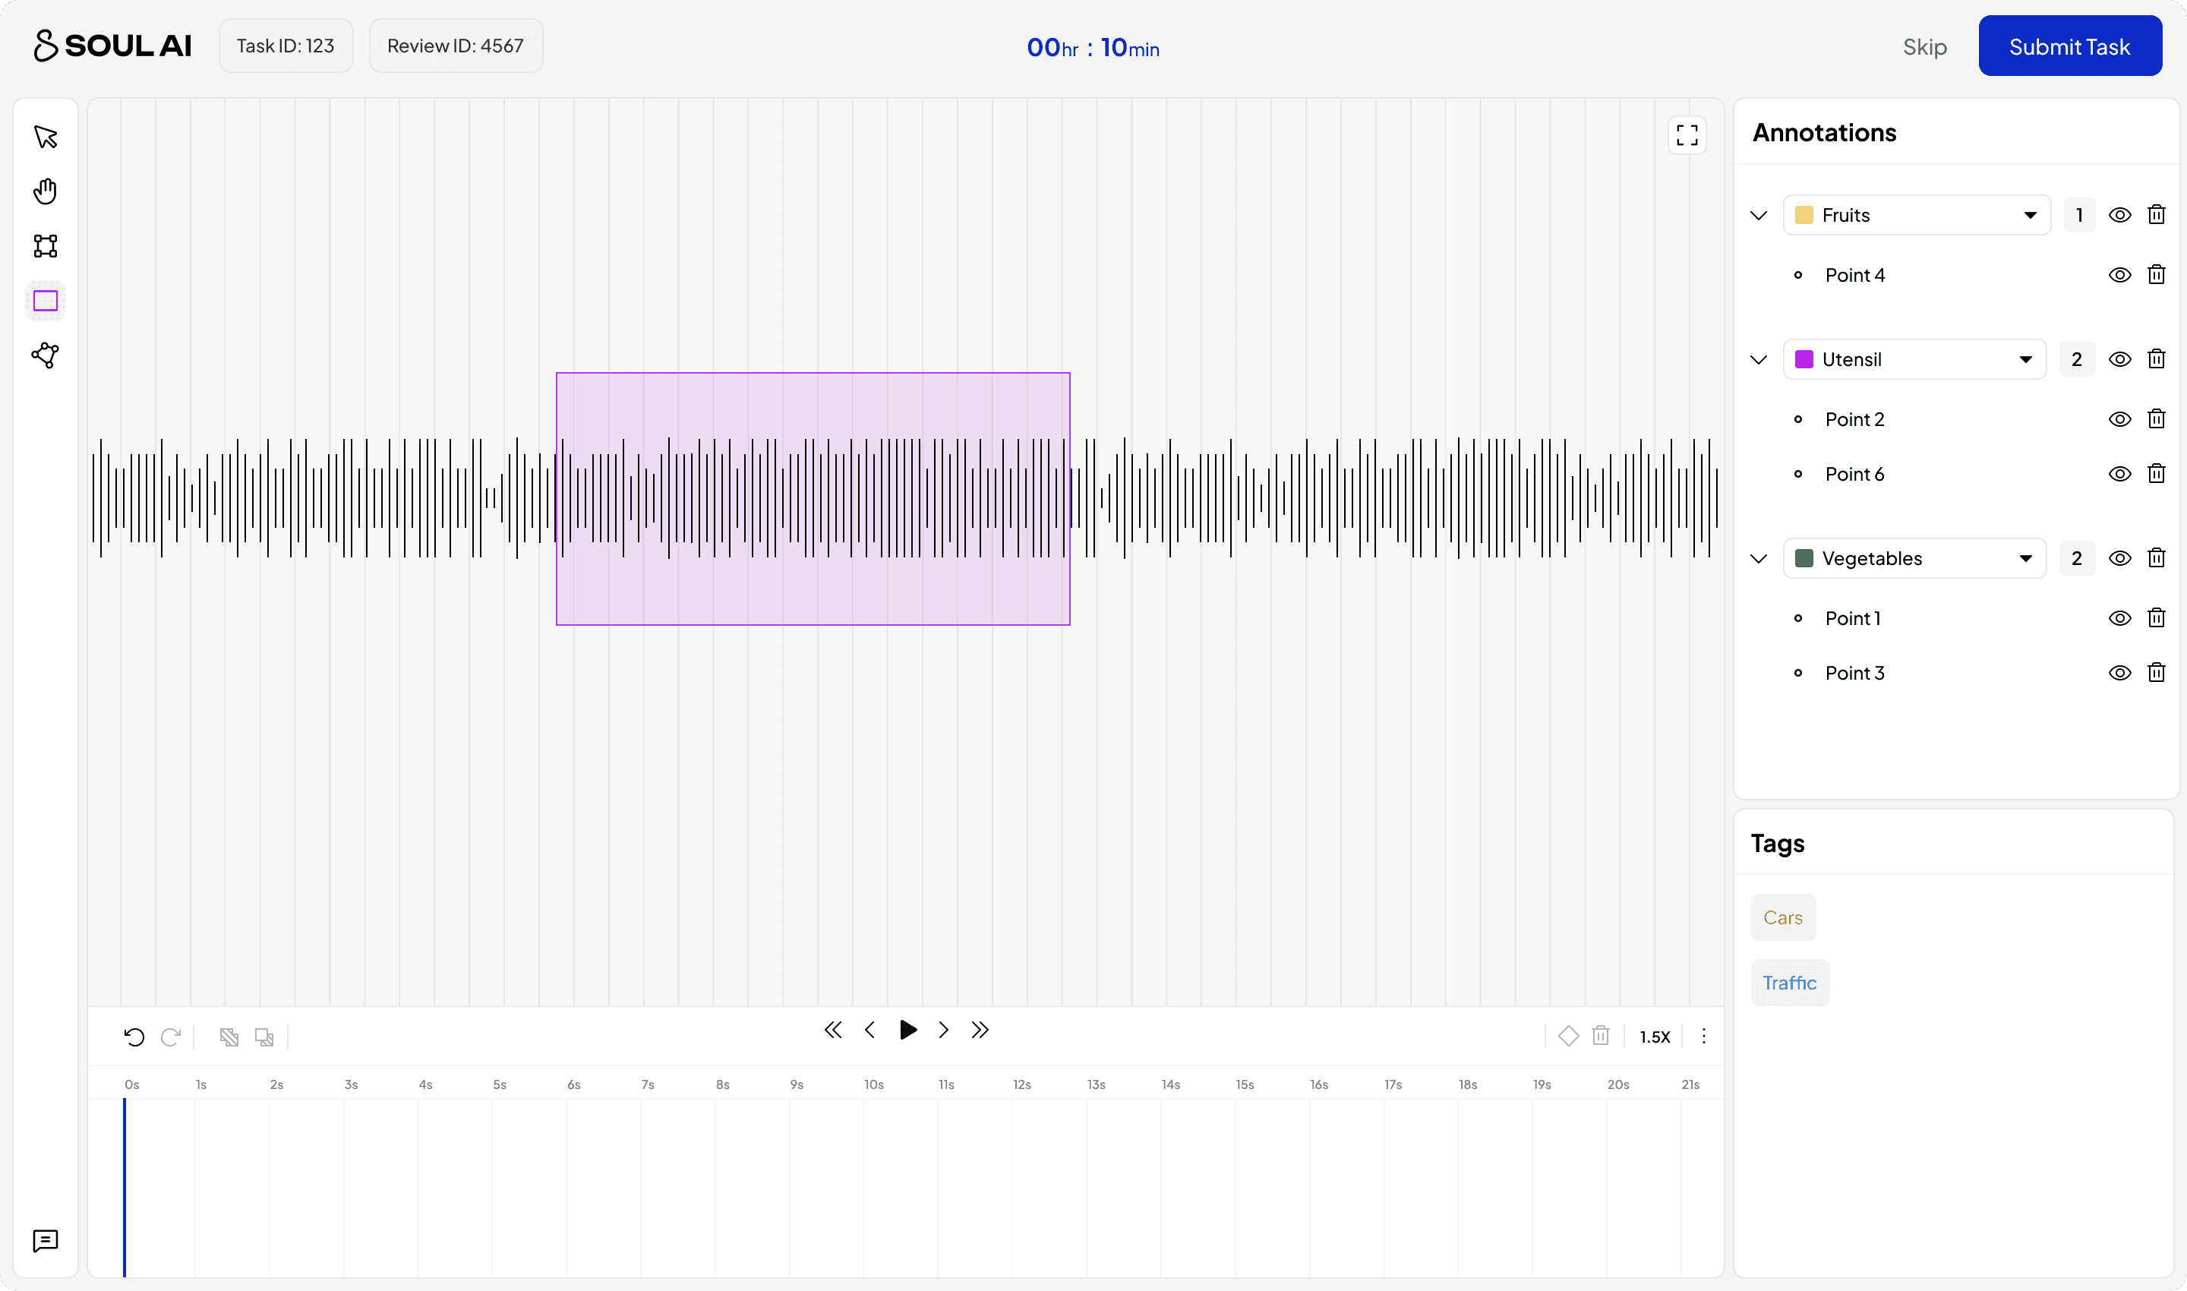Click the 10s mark on timeline
2187x1291 pixels.
click(873, 1085)
